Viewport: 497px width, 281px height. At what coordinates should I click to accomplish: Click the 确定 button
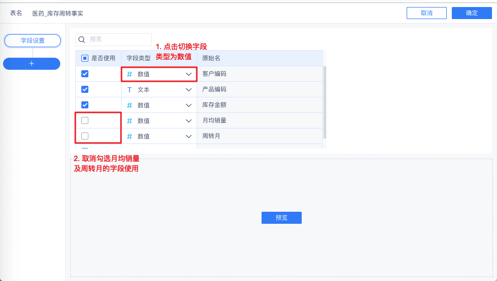[x=471, y=13]
